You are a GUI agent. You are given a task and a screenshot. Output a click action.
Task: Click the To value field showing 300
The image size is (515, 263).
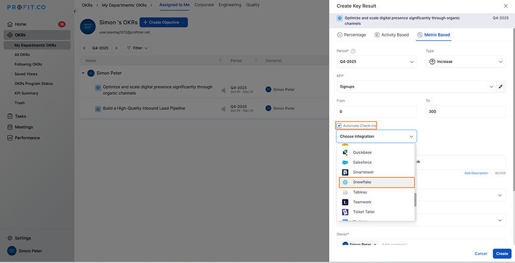[466, 112]
